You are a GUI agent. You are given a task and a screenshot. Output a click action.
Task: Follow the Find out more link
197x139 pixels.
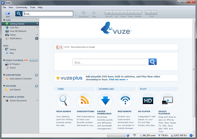[118, 79]
